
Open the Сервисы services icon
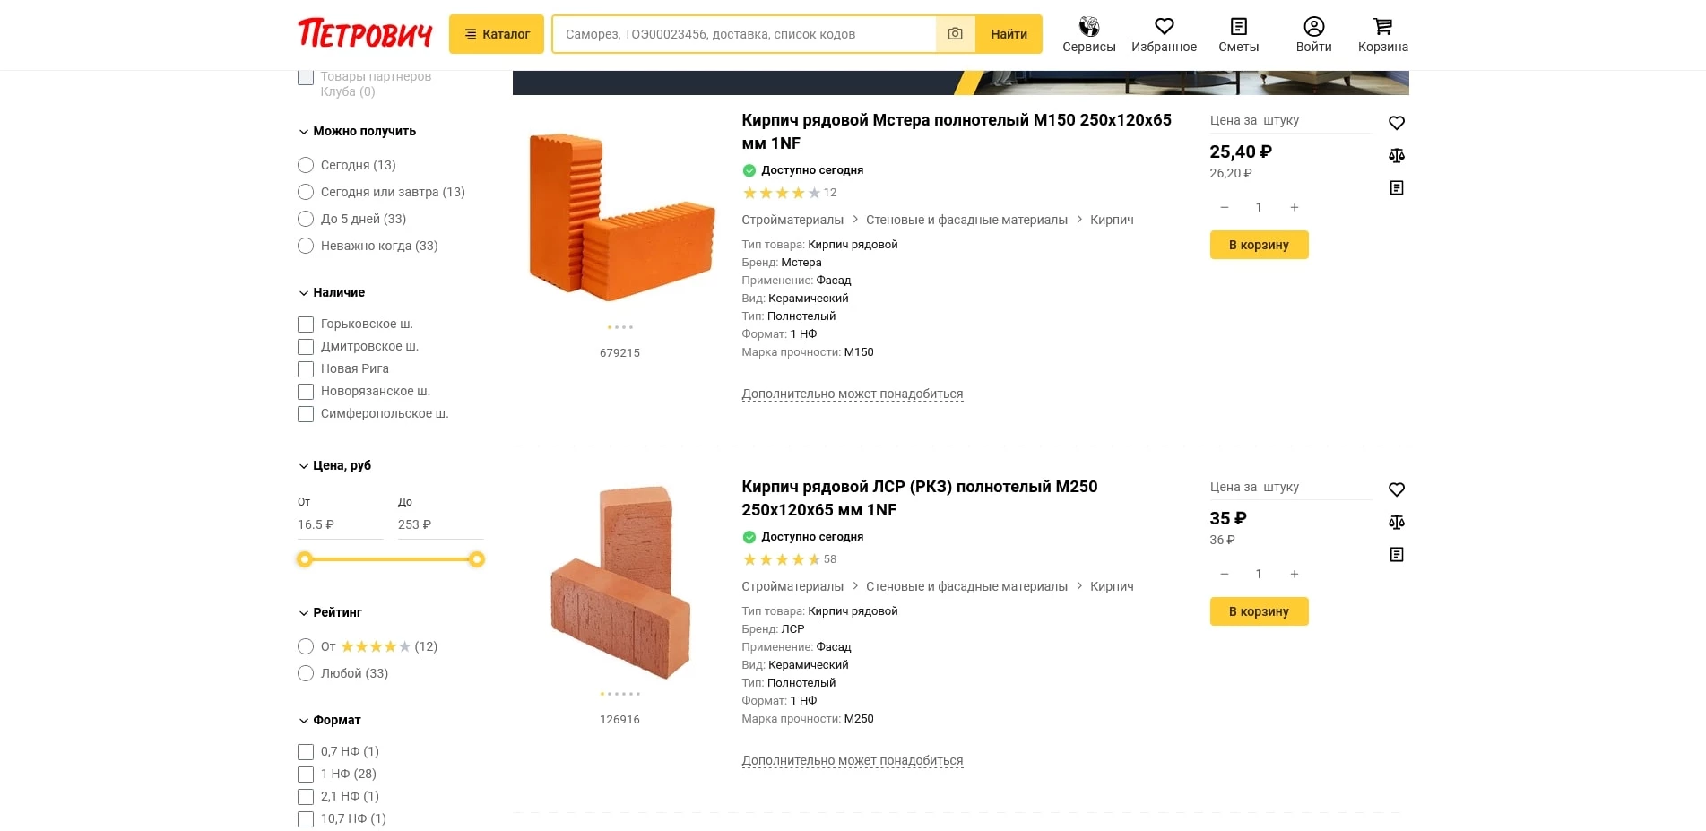(1088, 27)
